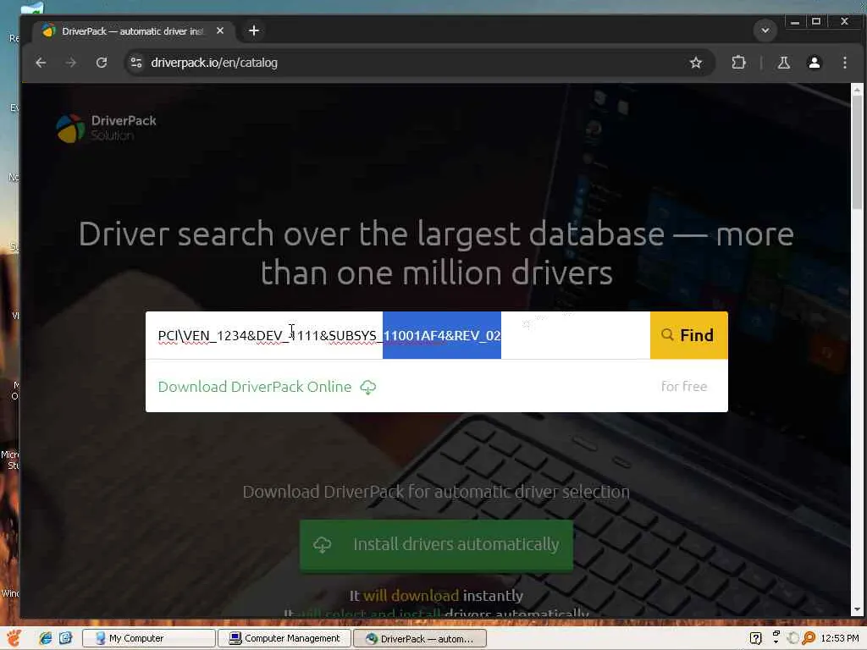
Task: Click the cloud download icon beside DriverPack Online
Action: click(x=368, y=388)
